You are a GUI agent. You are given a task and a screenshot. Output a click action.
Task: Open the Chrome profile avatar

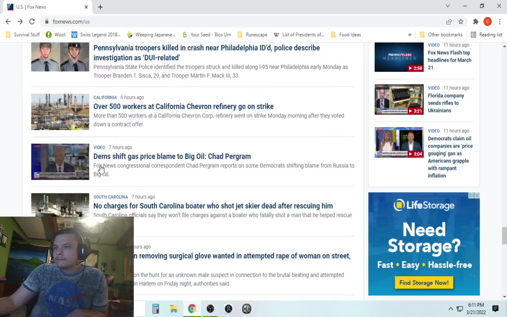[488, 21]
